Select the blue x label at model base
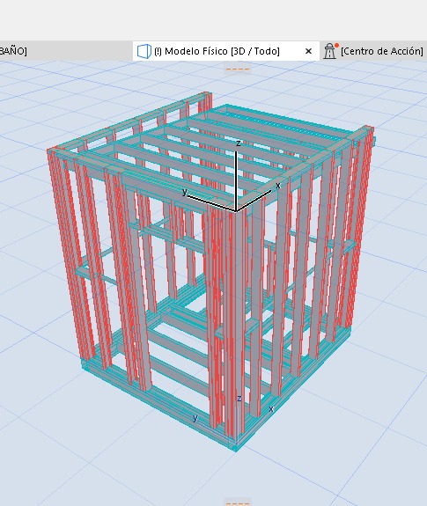Viewport: 427px width, 506px height. point(271,409)
